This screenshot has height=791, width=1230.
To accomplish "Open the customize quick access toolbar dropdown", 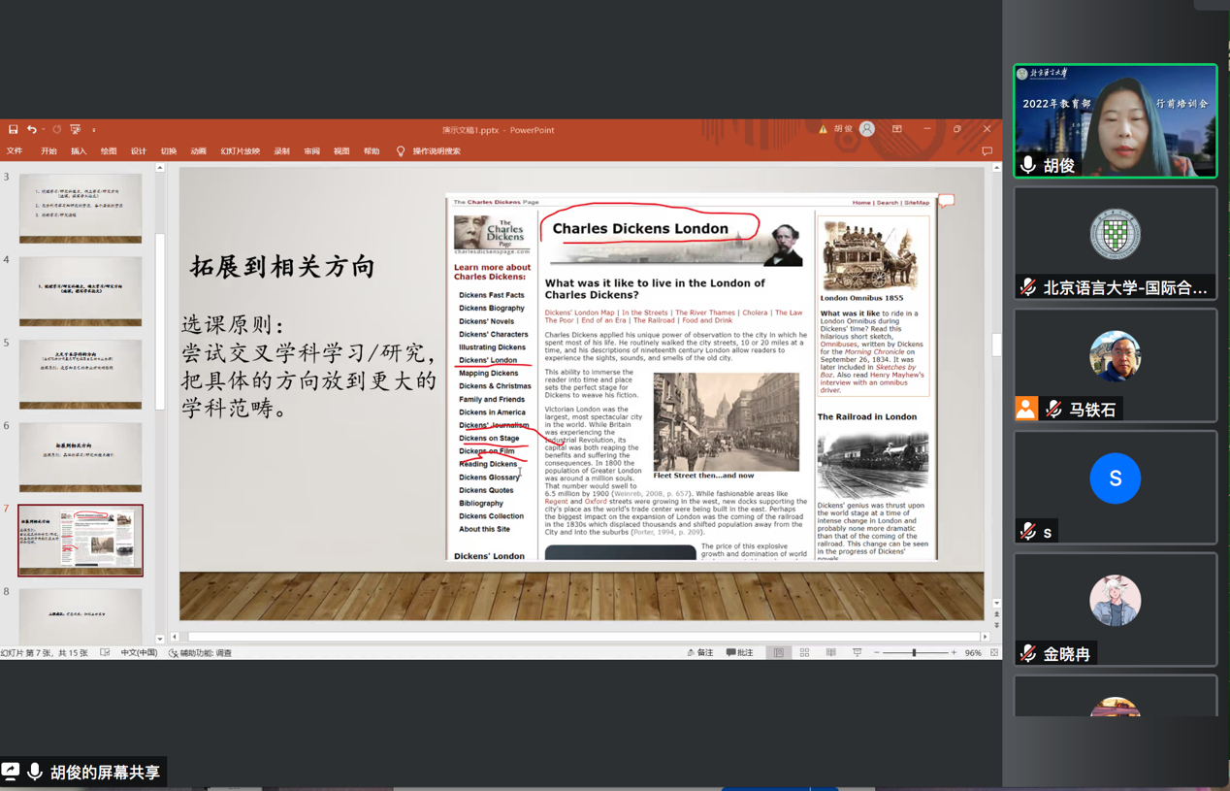I will pyautogui.click(x=94, y=130).
